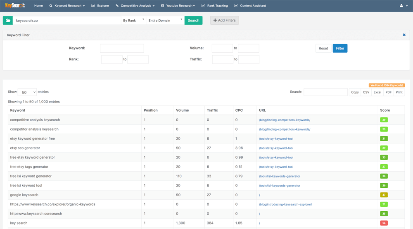Viewport: 413px width, 229px height.
Task: Focus the Rank maximum field
Action: (138, 59)
